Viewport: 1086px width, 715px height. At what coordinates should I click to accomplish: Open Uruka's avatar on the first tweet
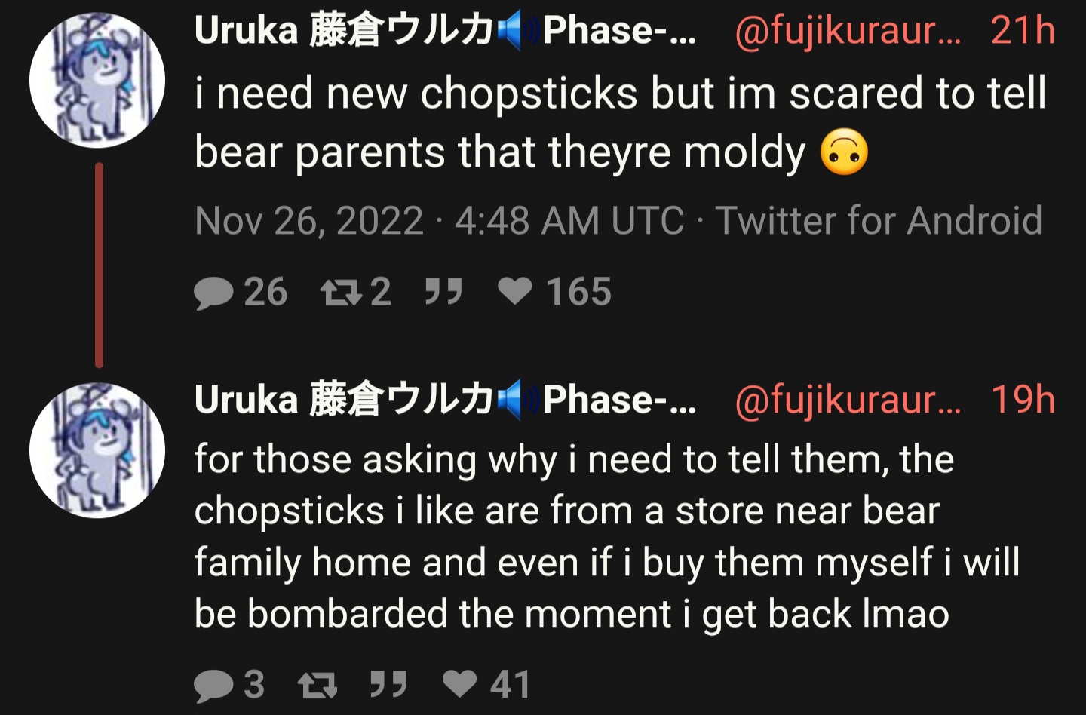(x=97, y=80)
